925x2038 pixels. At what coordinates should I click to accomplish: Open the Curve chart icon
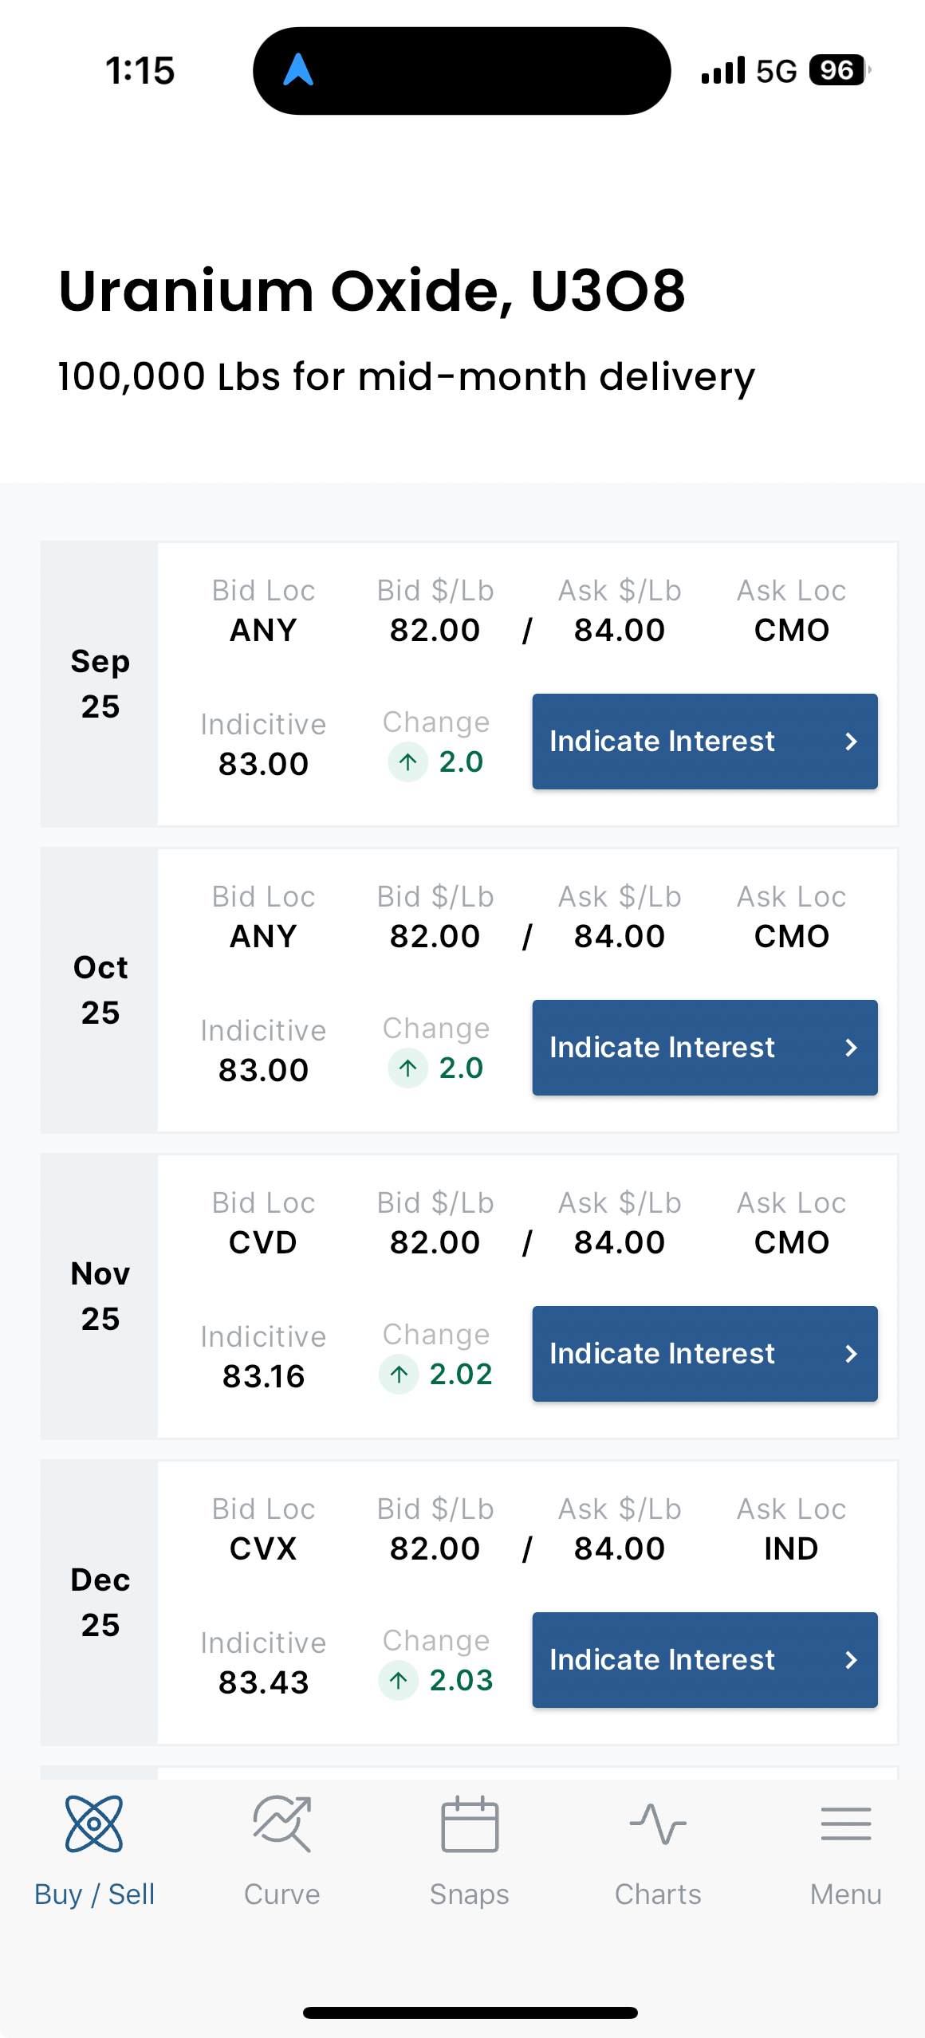(281, 1824)
